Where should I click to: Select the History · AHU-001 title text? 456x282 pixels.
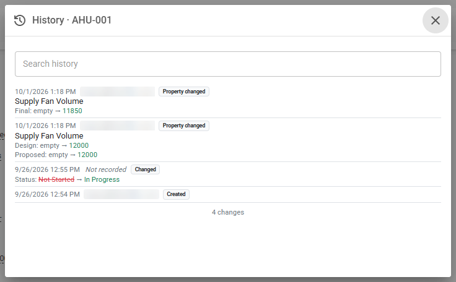coord(72,20)
